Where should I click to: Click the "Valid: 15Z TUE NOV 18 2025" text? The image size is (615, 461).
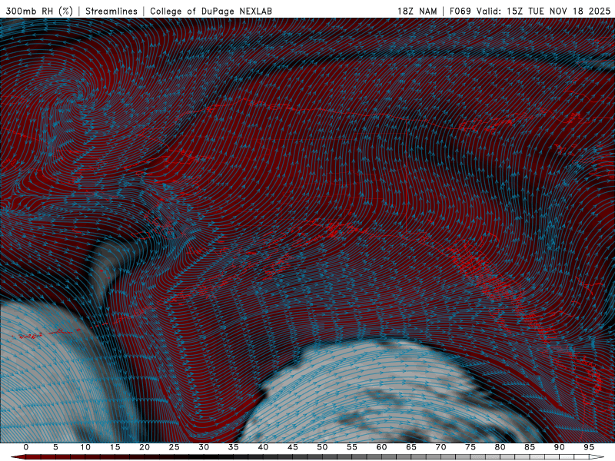tap(544, 12)
